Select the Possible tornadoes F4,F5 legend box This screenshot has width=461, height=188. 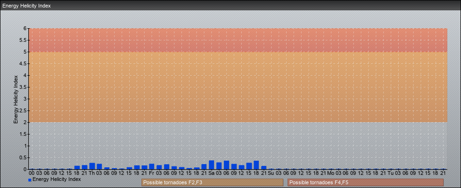365,182
